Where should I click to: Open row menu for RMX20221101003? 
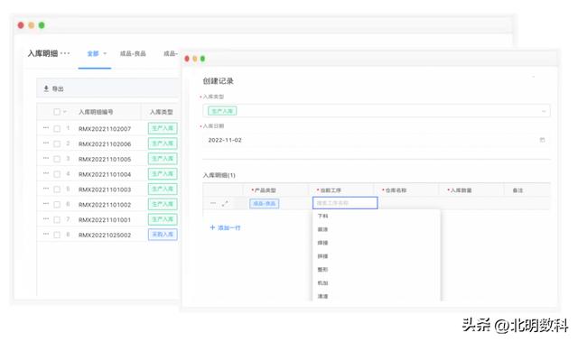tap(46, 189)
